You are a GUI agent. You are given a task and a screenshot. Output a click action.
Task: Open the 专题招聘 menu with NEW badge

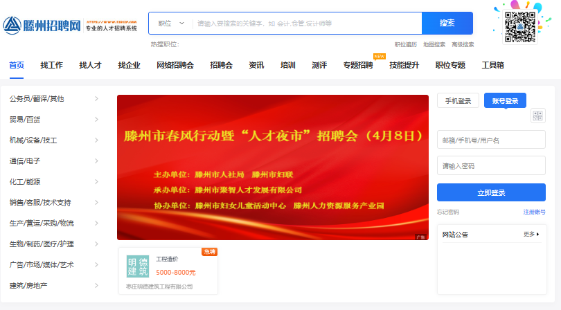pos(357,66)
